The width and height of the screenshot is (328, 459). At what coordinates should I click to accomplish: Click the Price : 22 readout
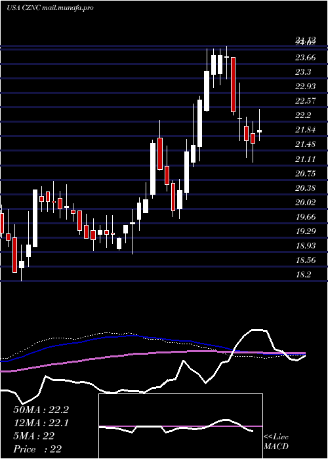(37, 449)
